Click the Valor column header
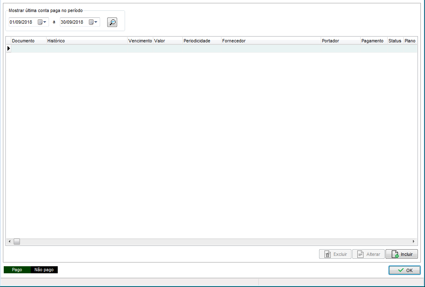Screen dimensions: 425x287 click(x=167, y=41)
